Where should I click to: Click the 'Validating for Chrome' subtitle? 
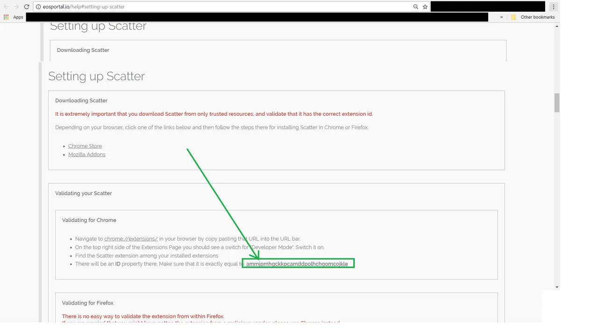[89, 220]
